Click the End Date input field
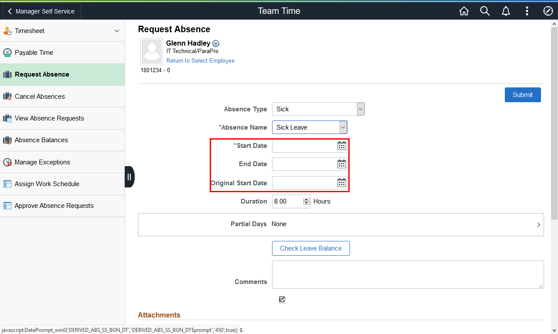 (x=304, y=164)
